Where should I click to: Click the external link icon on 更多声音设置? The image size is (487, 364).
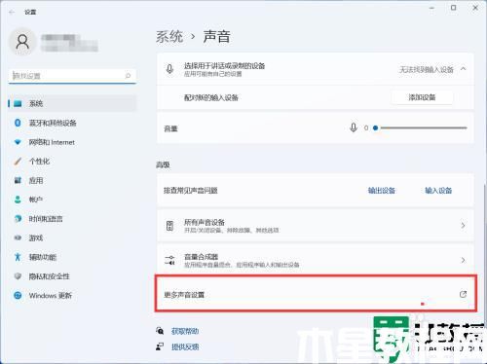(x=463, y=294)
